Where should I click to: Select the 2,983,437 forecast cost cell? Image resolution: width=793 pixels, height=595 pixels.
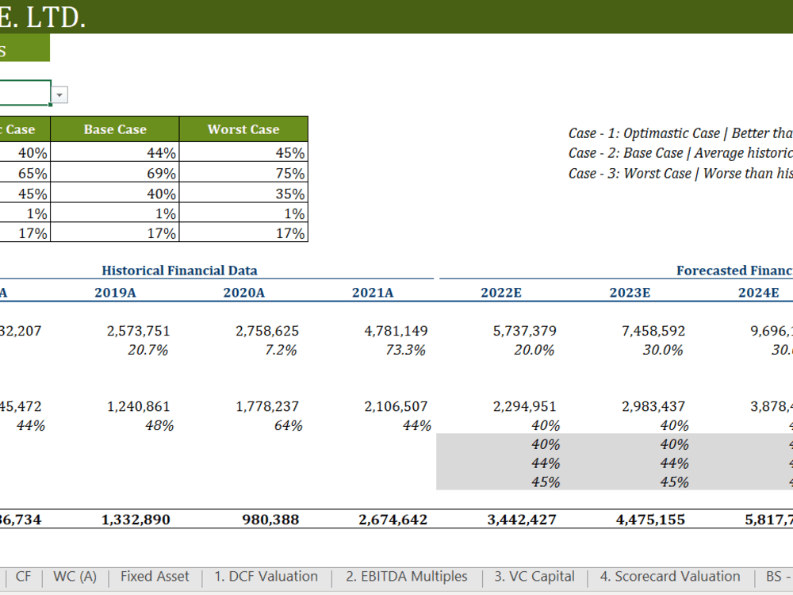click(653, 406)
